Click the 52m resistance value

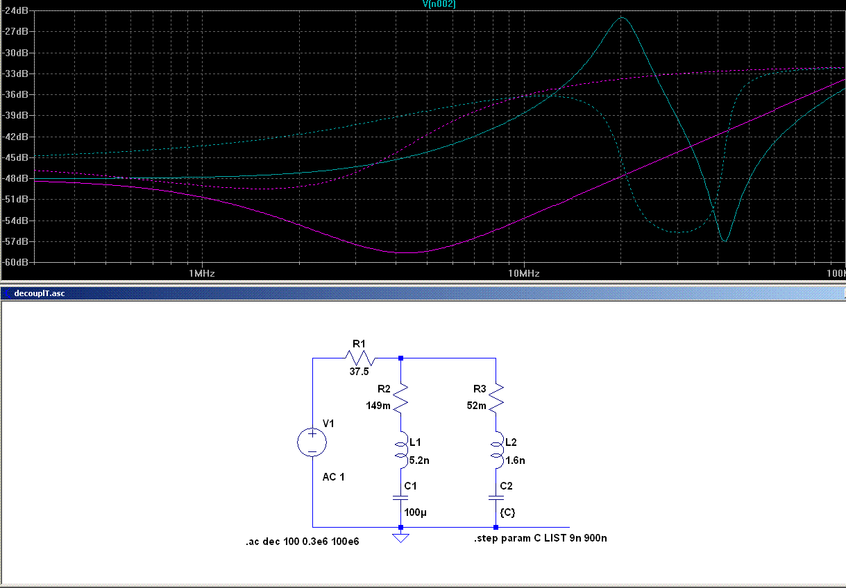tap(476, 406)
